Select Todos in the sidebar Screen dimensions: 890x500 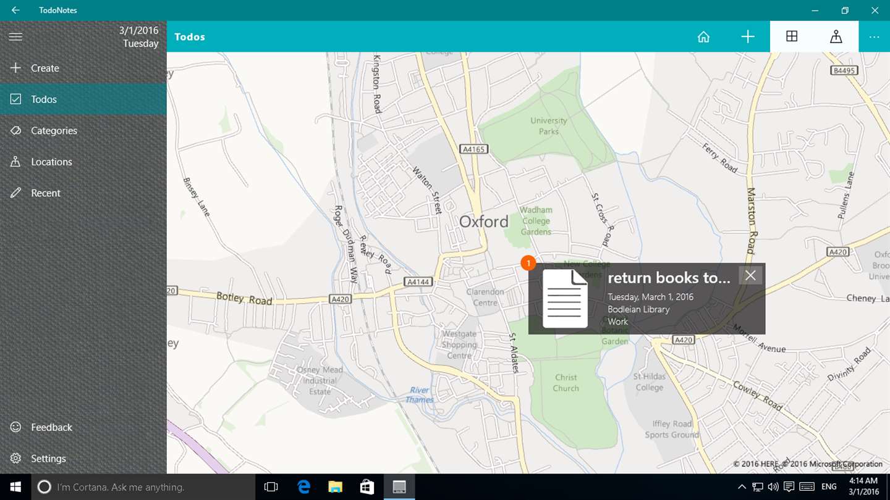click(83, 99)
